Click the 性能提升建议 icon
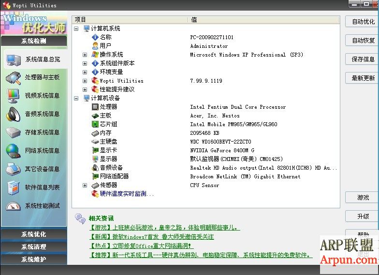The width and height of the screenshot is (379, 275). coord(95,89)
